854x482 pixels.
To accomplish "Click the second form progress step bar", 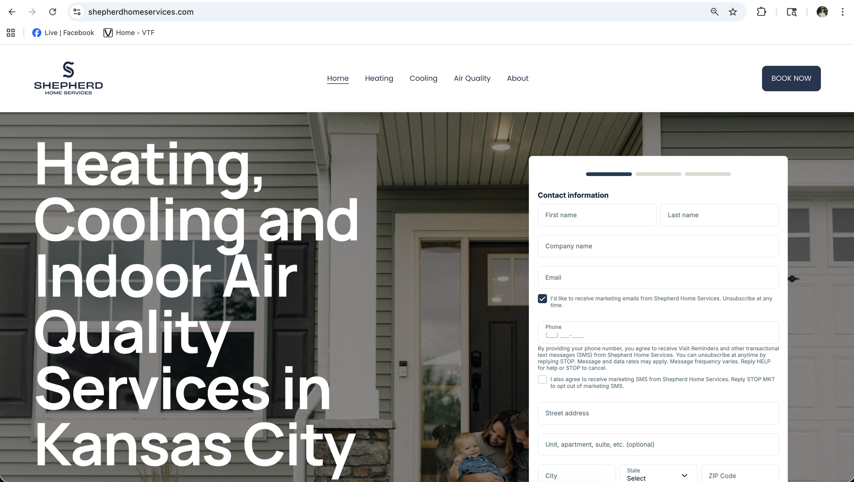I will coord(658,174).
